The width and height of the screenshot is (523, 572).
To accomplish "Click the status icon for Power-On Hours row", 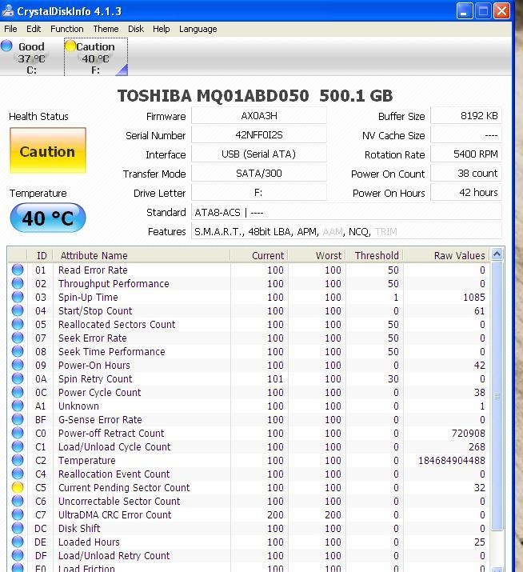I will 18,365.
